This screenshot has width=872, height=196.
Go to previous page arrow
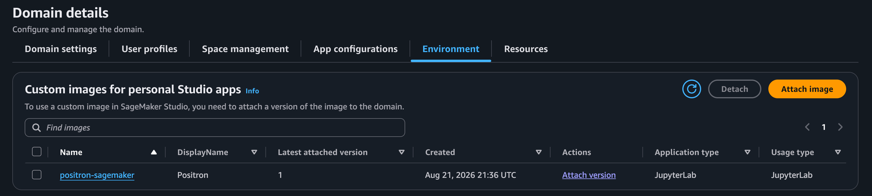[x=807, y=127]
